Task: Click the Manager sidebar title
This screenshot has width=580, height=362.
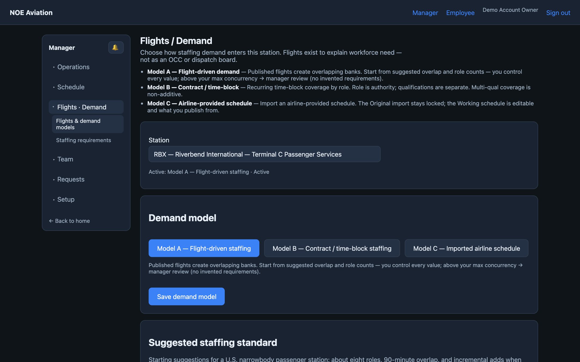Action: tap(62, 47)
